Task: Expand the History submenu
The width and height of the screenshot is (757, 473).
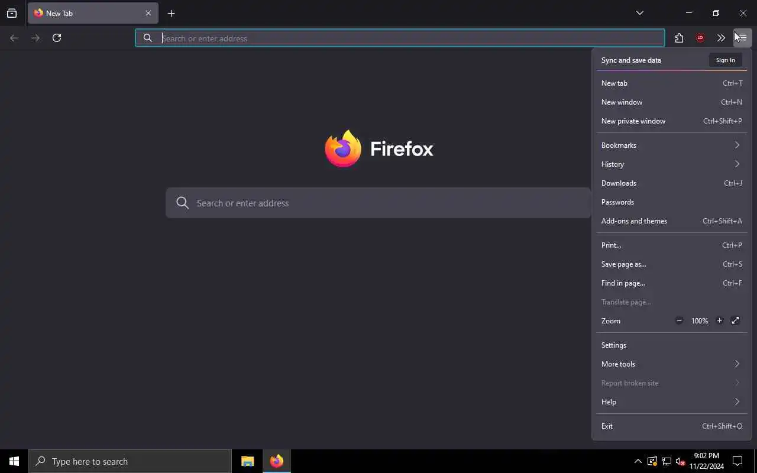Action: pos(672,164)
